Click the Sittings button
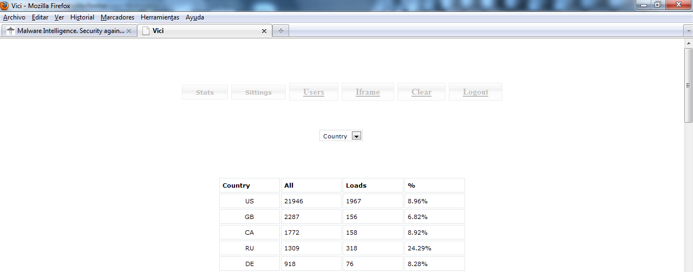 pyautogui.click(x=258, y=92)
